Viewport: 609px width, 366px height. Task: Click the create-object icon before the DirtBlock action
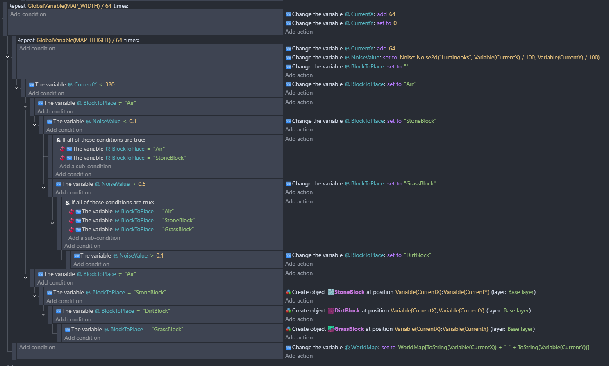coord(289,311)
